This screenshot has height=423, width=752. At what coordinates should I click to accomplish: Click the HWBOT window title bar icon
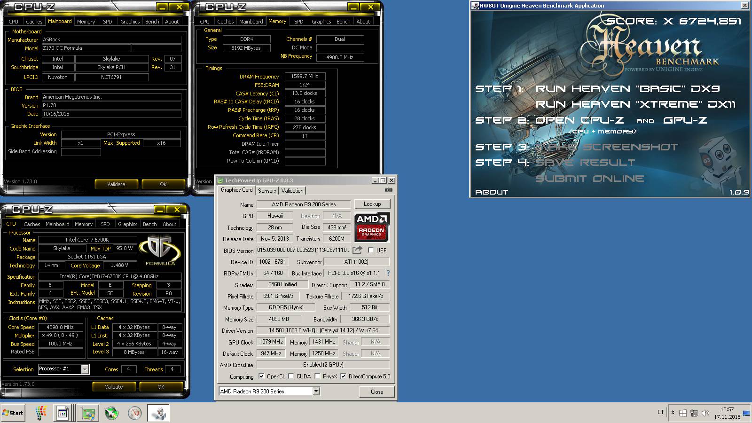coord(475,6)
